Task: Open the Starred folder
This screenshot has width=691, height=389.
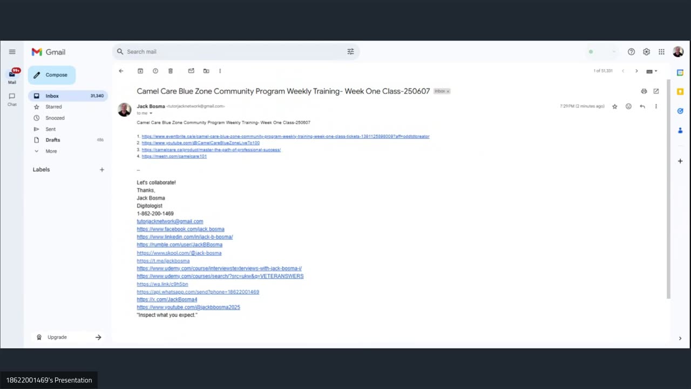Action: click(x=68, y=107)
